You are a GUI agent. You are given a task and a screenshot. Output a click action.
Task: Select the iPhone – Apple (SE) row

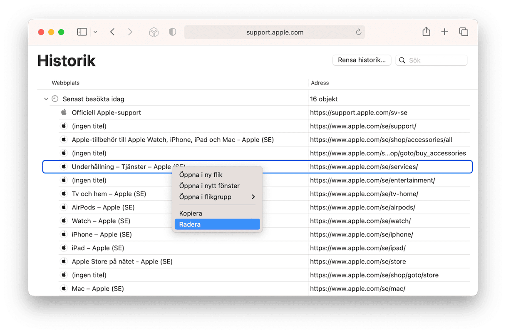pyautogui.click(x=264, y=234)
